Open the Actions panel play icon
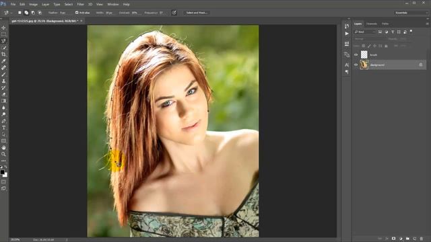The width and height of the screenshot is (431, 242). 347,34
